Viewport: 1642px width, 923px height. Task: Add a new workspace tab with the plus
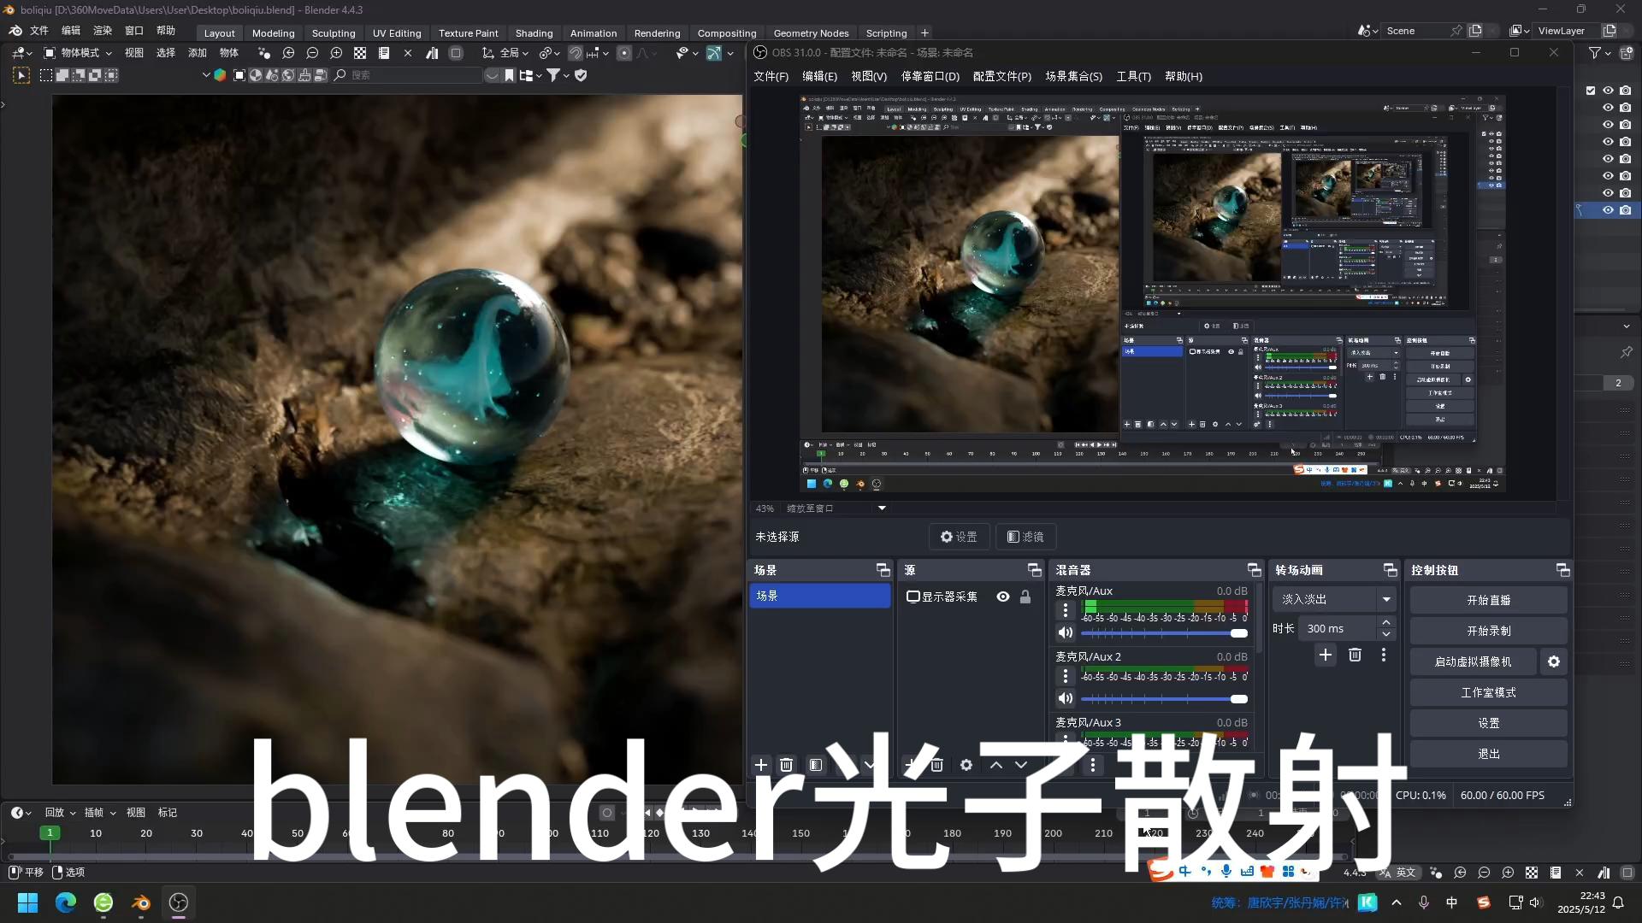point(924,33)
